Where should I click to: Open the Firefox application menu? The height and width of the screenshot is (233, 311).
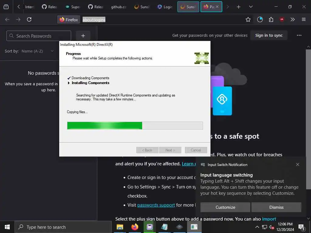[304, 19]
